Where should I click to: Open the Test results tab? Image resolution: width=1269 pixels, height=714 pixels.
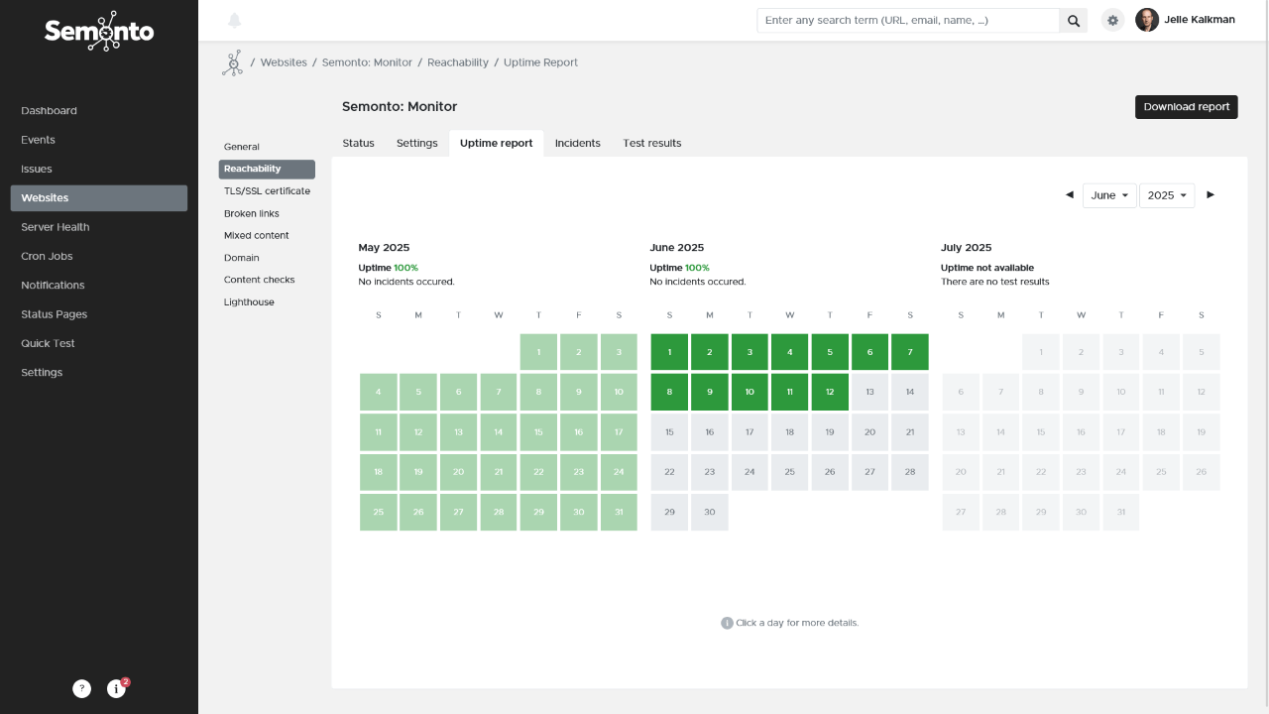[x=652, y=143]
